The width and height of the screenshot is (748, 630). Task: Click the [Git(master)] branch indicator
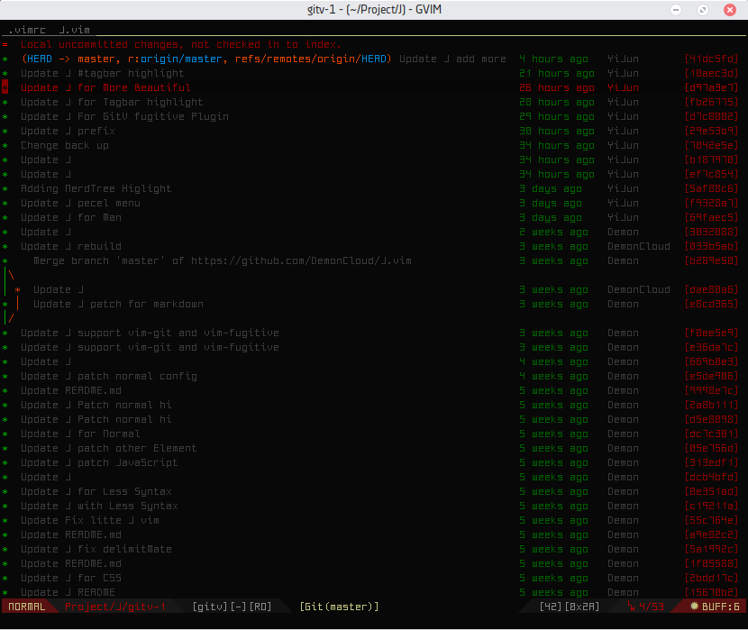339,607
